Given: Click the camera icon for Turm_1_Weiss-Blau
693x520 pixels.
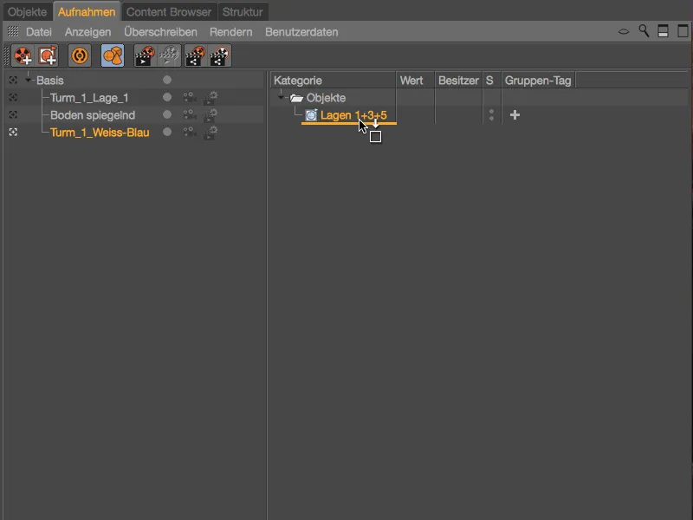Looking at the screenshot, I should [x=190, y=132].
